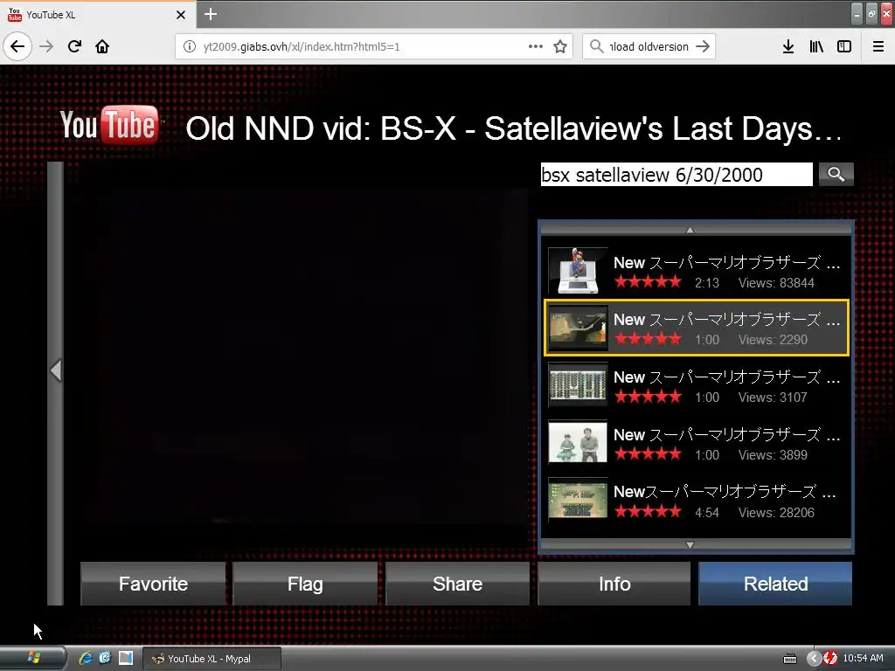The height and width of the screenshot is (671, 895).
Task: Click the second quick launch browser icon
Action: click(x=106, y=659)
